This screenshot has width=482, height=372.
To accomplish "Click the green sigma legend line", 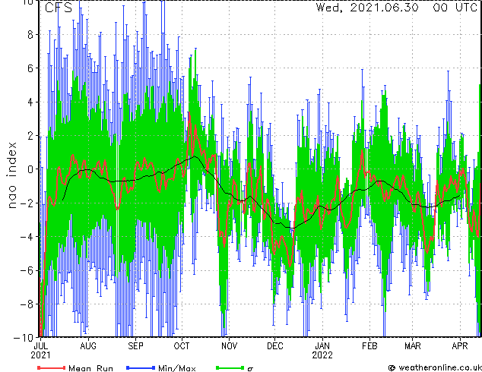I will (230, 367).
